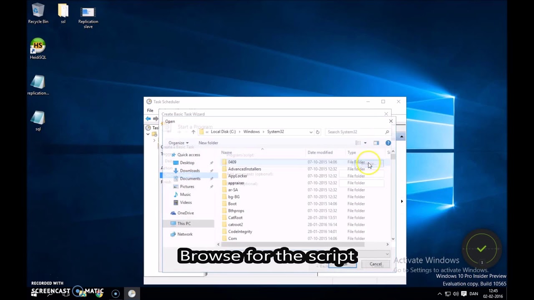Open the Organize dropdown menu
This screenshot has width=534, height=300.
[x=179, y=143]
